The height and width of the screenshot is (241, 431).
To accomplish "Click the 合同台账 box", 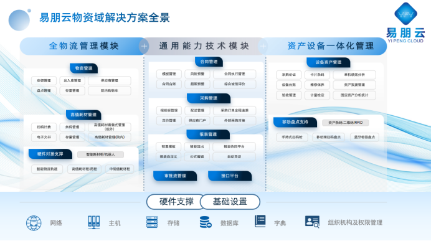I will [x=169, y=84].
